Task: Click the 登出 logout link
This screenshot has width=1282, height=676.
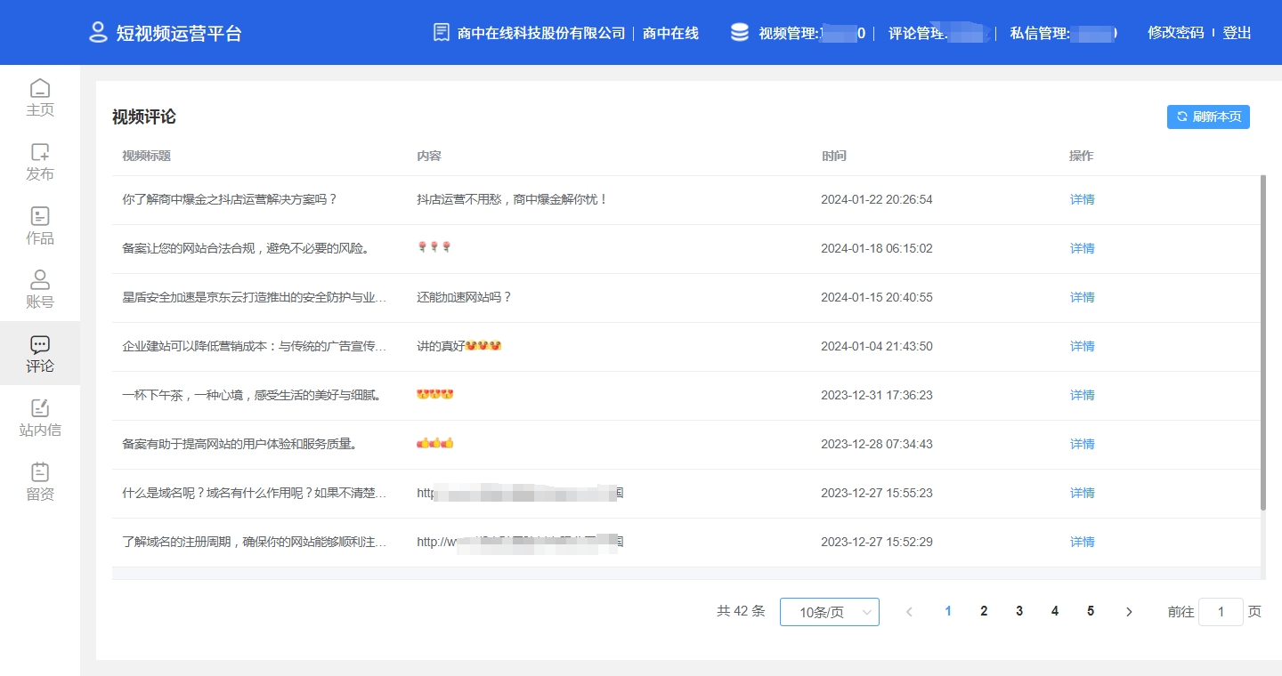Action: [x=1237, y=33]
